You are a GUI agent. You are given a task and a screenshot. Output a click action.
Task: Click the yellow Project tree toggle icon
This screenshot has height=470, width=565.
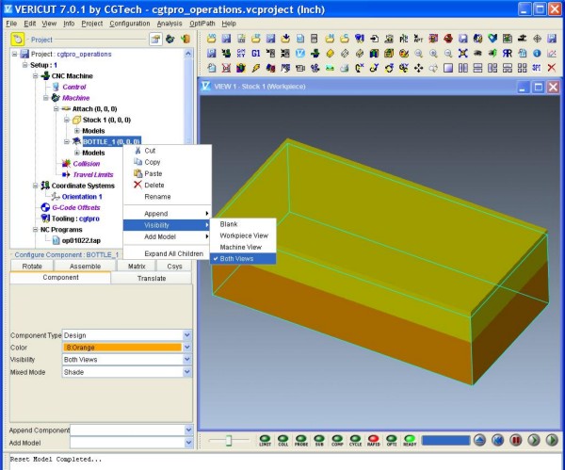point(17,39)
